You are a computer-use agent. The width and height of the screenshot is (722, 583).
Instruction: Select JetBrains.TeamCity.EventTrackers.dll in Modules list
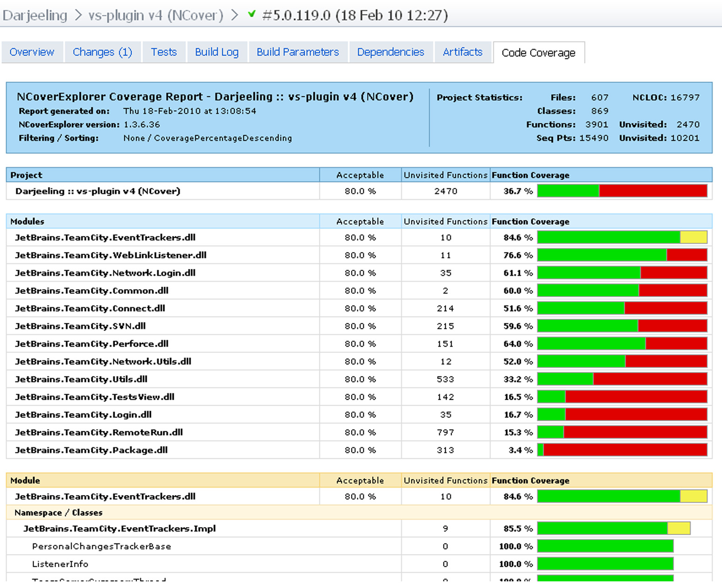pyautogui.click(x=105, y=237)
